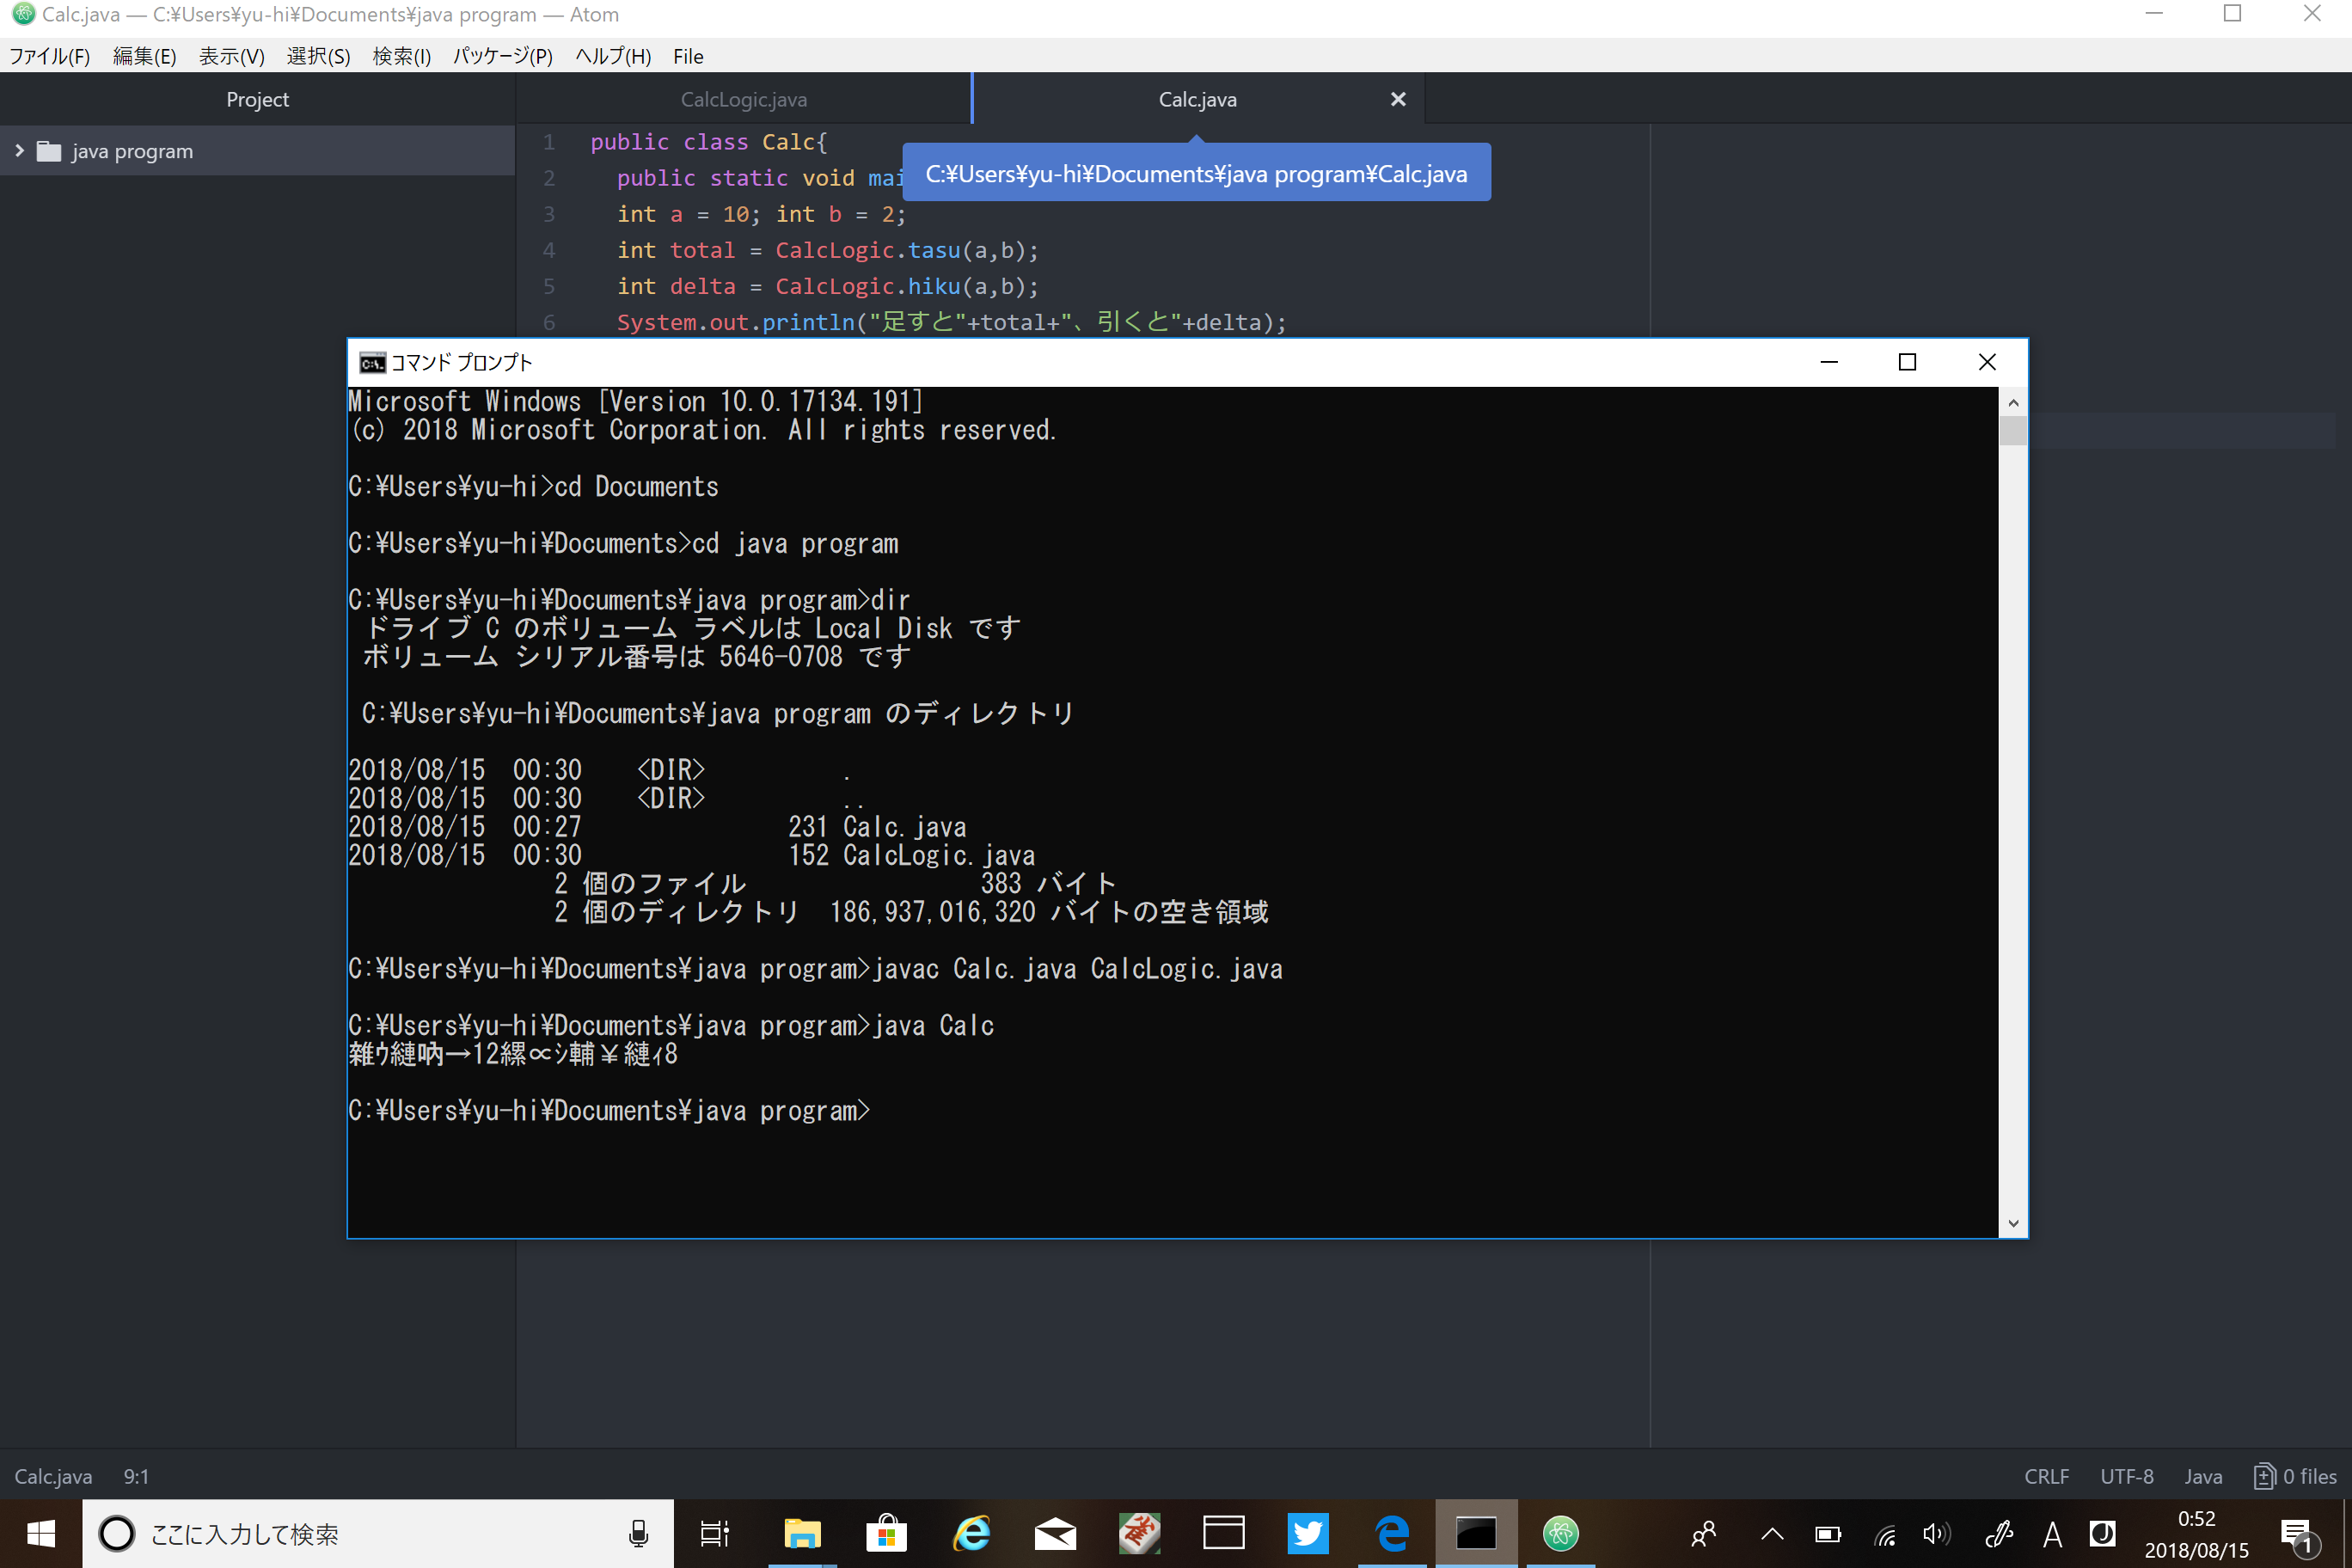
Task: Open Microsoft Store from taskbar
Action: click(886, 1533)
